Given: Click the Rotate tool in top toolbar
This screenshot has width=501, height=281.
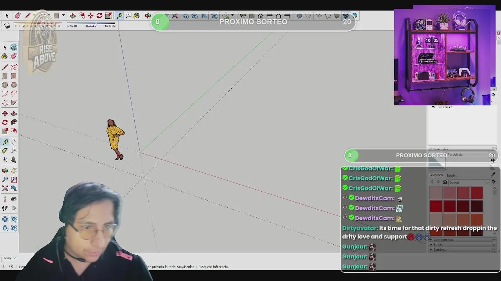Looking at the screenshot, I should pyautogui.click(x=99, y=16).
